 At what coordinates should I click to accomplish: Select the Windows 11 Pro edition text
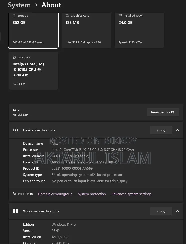(x=64, y=224)
